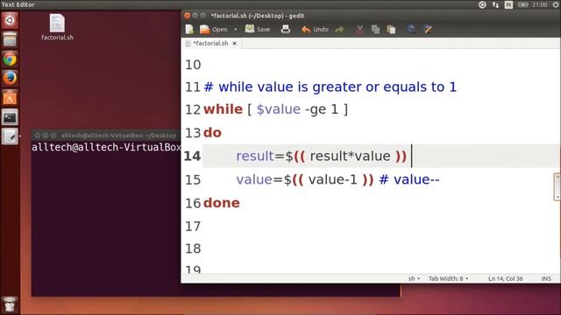The height and width of the screenshot is (315, 561).
Task: Open the Tab Width selector
Action: pyautogui.click(x=448, y=278)
